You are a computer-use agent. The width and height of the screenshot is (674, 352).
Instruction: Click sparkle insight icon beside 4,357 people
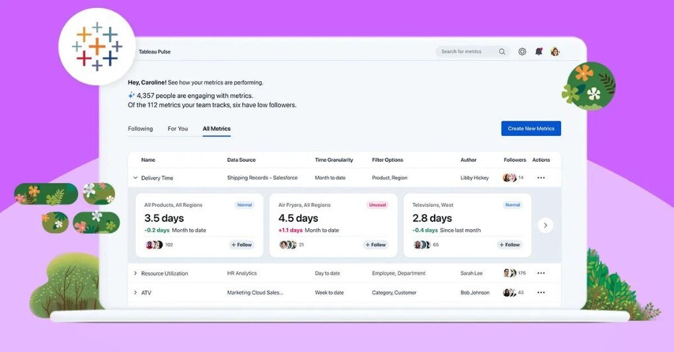[x=131, y=95]
